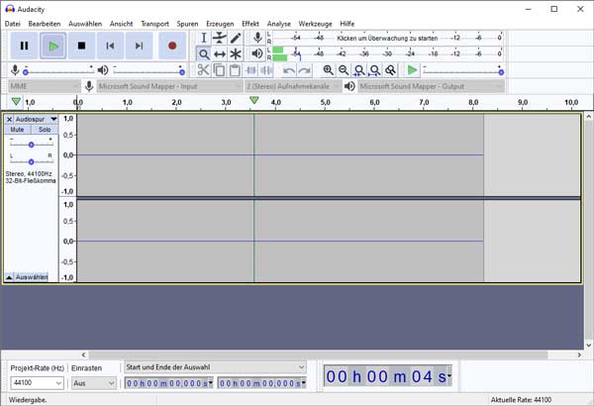Collapse track using the up-arrow triangle
The image size is (594, 406).
(9, 277)
